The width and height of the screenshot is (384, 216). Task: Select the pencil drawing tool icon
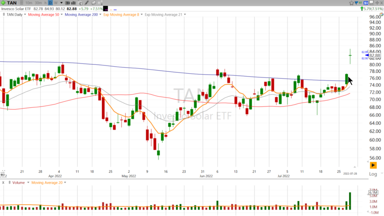tap(86, 3)
